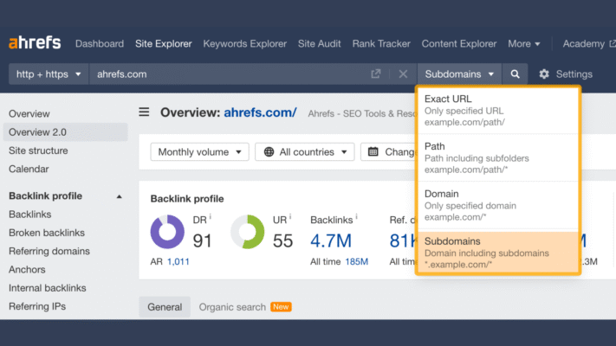Click the DR value 91
The height and width of the screenshot is (346, 616).
click(x=203, y=240)
